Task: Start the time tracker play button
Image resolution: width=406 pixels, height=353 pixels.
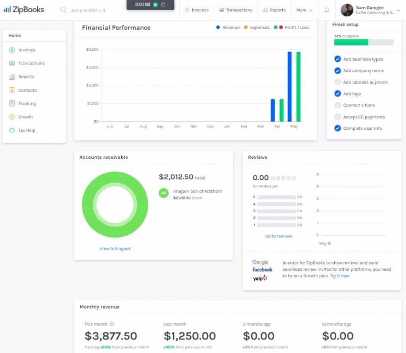Action: [x=155, y=5]
